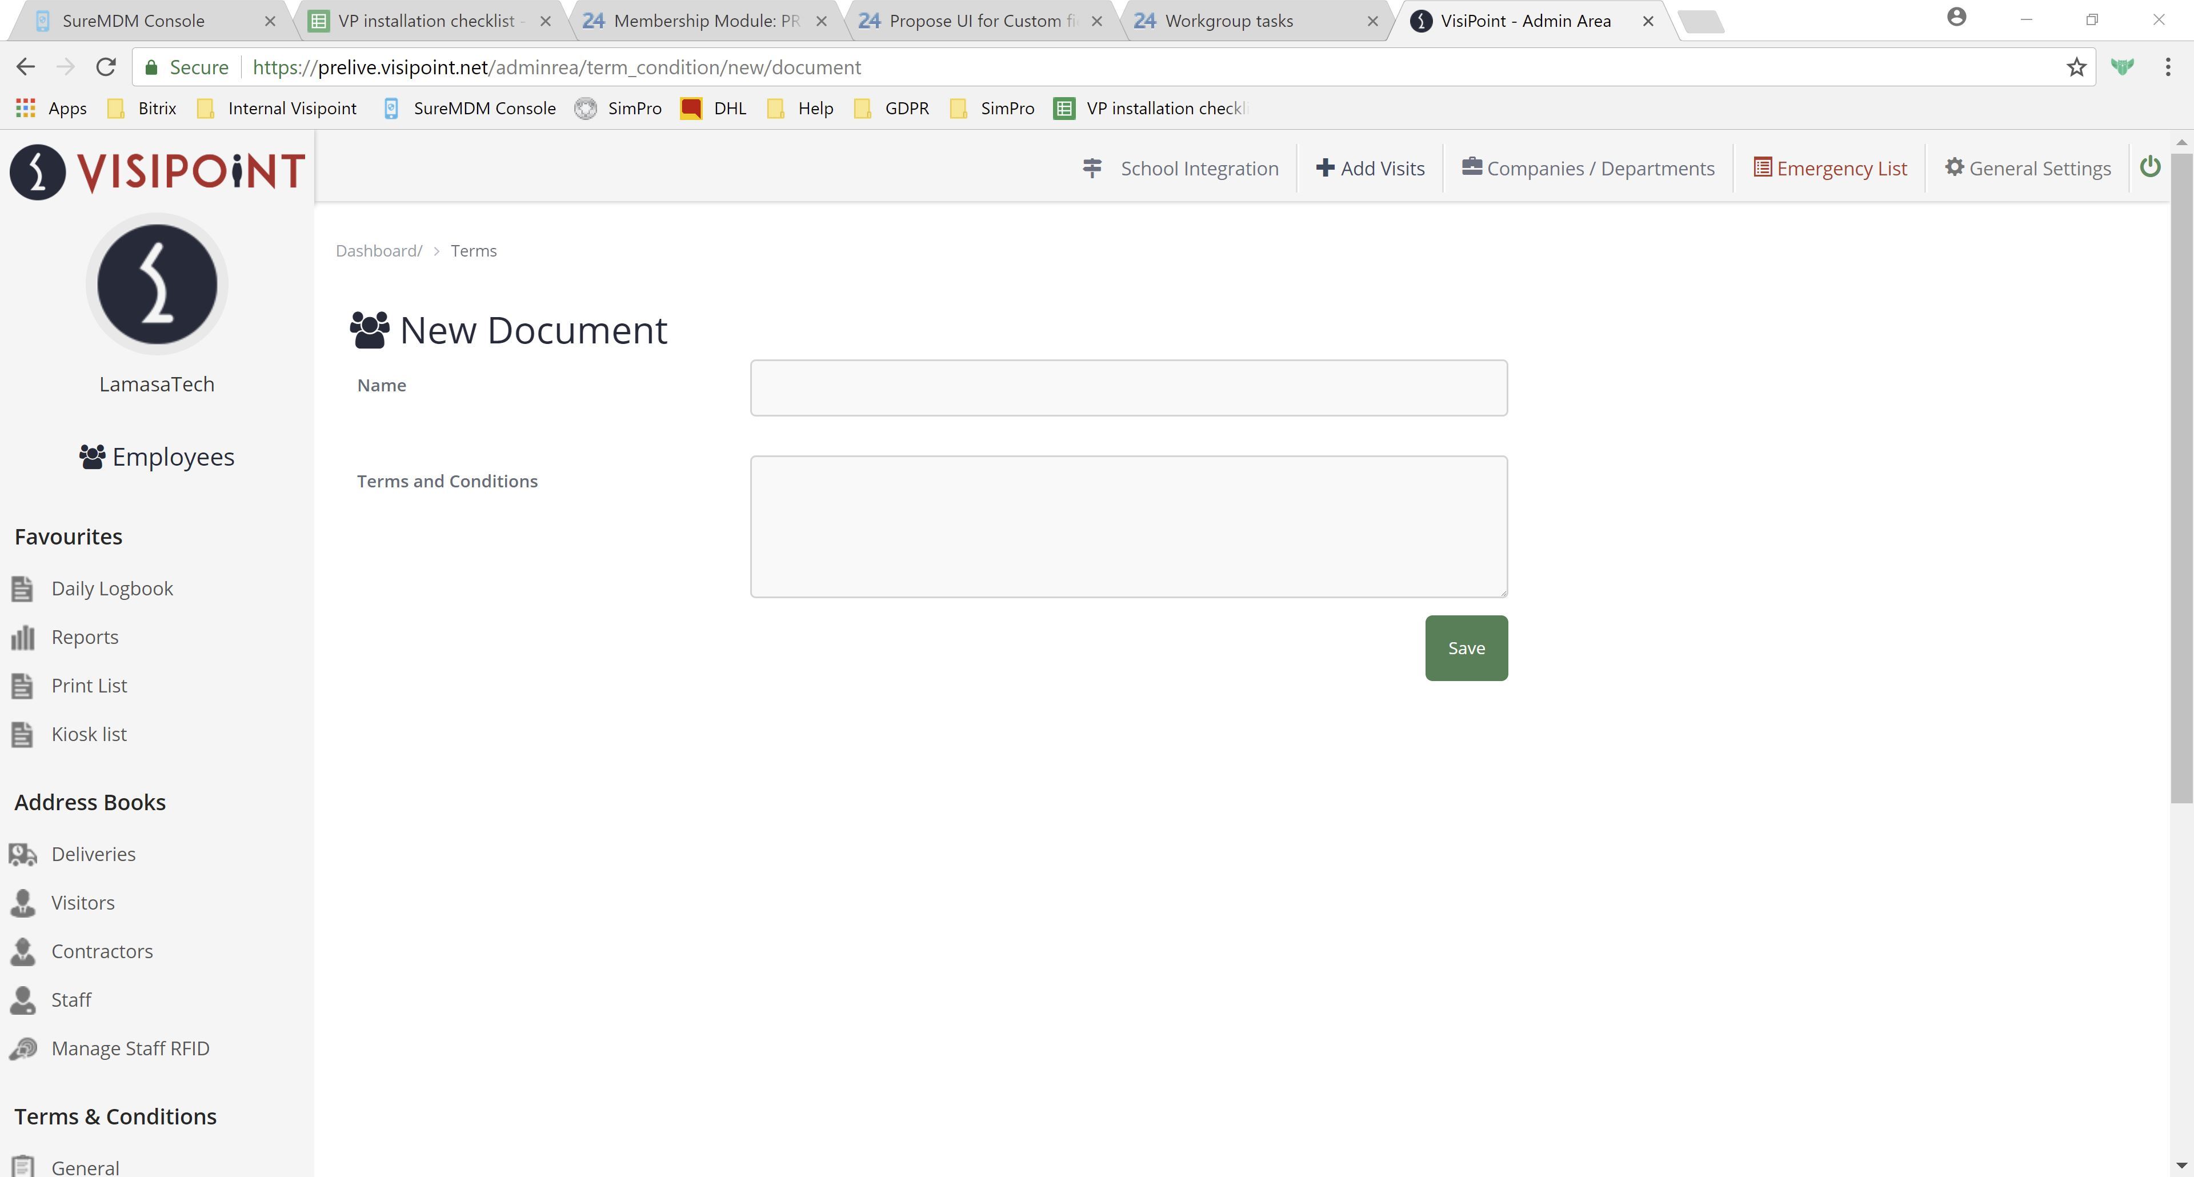
Task: Open the SimPro bookmark folder
Action: pos(991,108)
